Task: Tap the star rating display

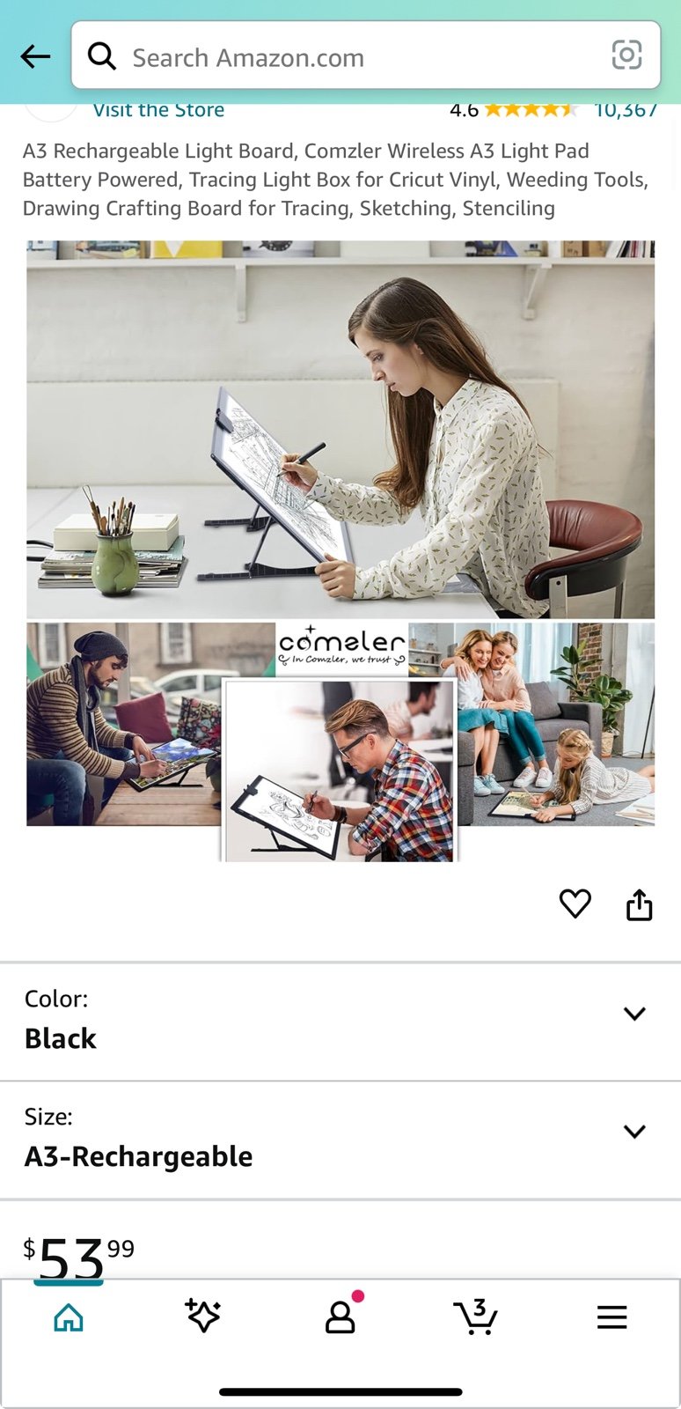Action: pyautogui.click(x=531, y=110)
